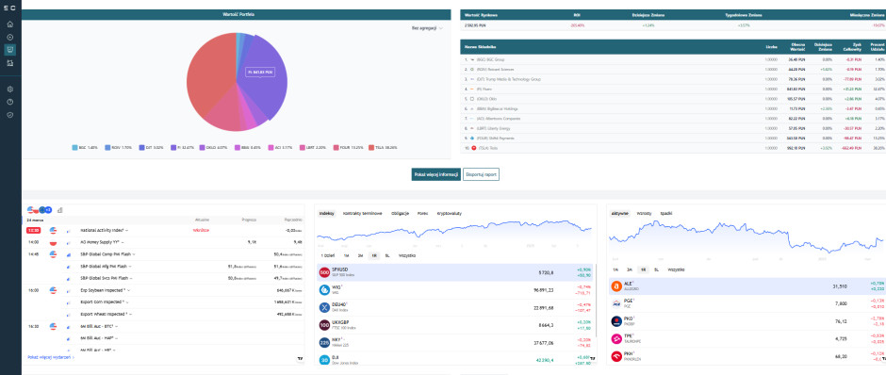Click the S&P 500 index red icon
The image size is (886, 375).
point(324,273)
